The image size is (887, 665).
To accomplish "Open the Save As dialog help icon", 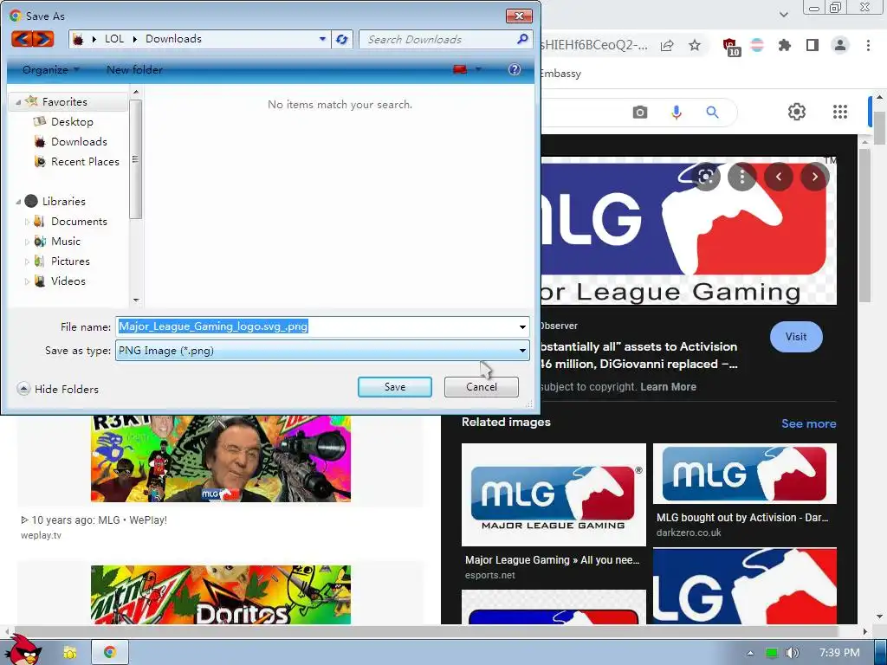I will click(515, 69).
